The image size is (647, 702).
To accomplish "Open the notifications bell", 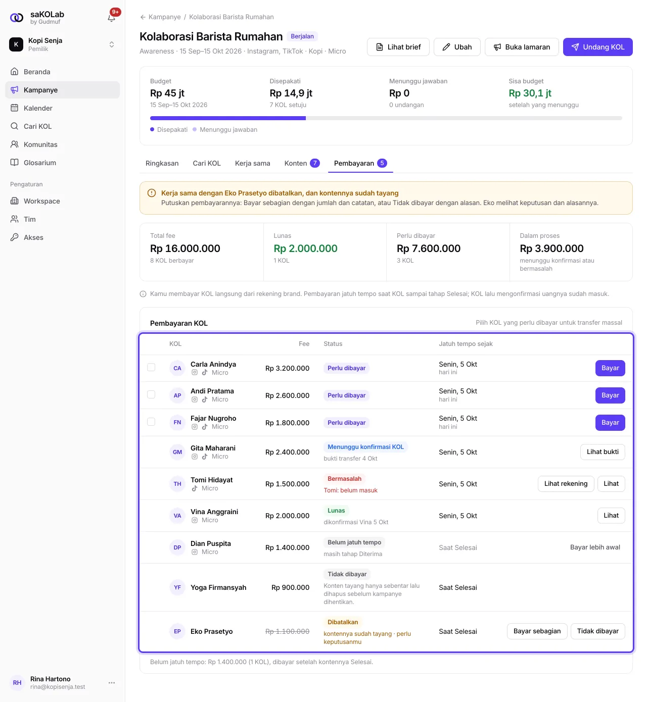I will pos(112,18).
